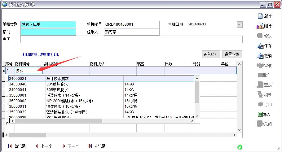This screenshot has width=282, height=152.
Task: Click the 物料编号 column header
Action: pyautogui.click(x=22, y=64)
